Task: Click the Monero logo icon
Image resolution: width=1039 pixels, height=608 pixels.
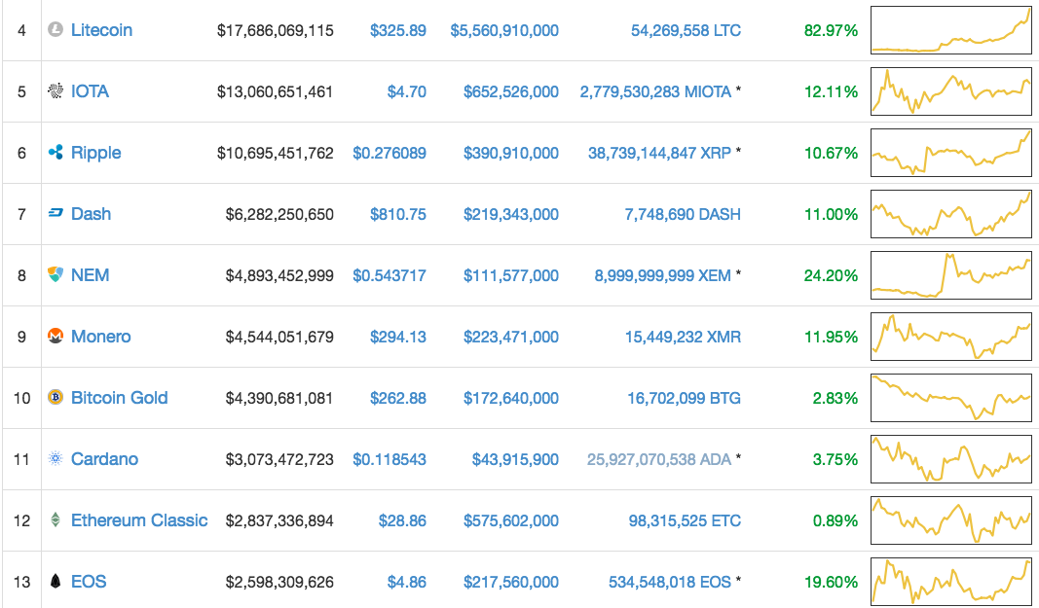Action: click(56, 337)
